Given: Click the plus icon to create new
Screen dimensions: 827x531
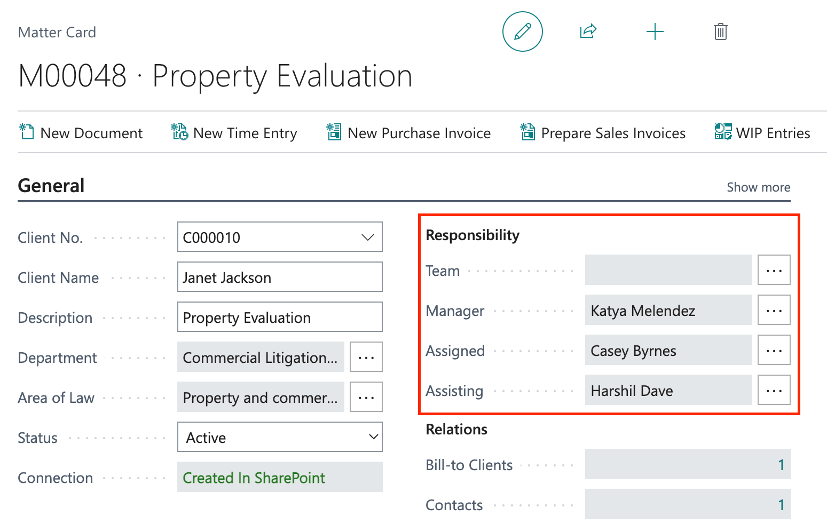Looking at the screenshot, I should click(x=655, y=31).
